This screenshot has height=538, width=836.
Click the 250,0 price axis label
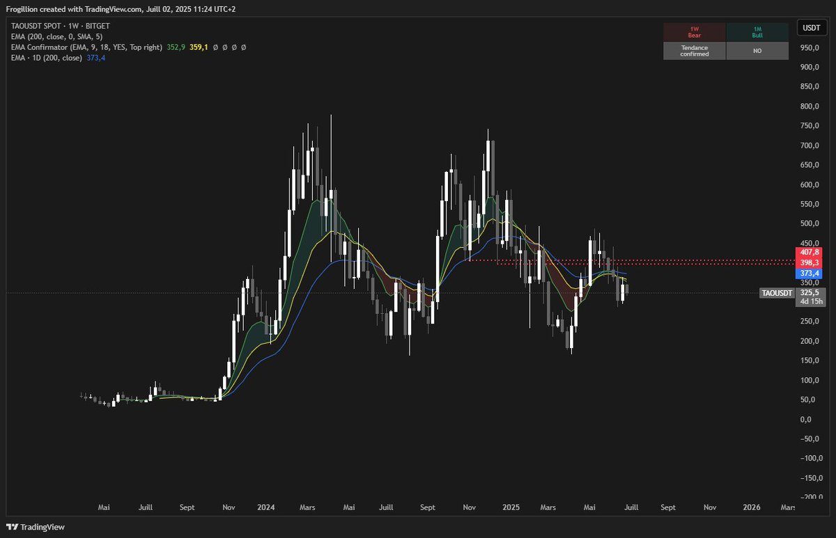[x=809, y=322]
